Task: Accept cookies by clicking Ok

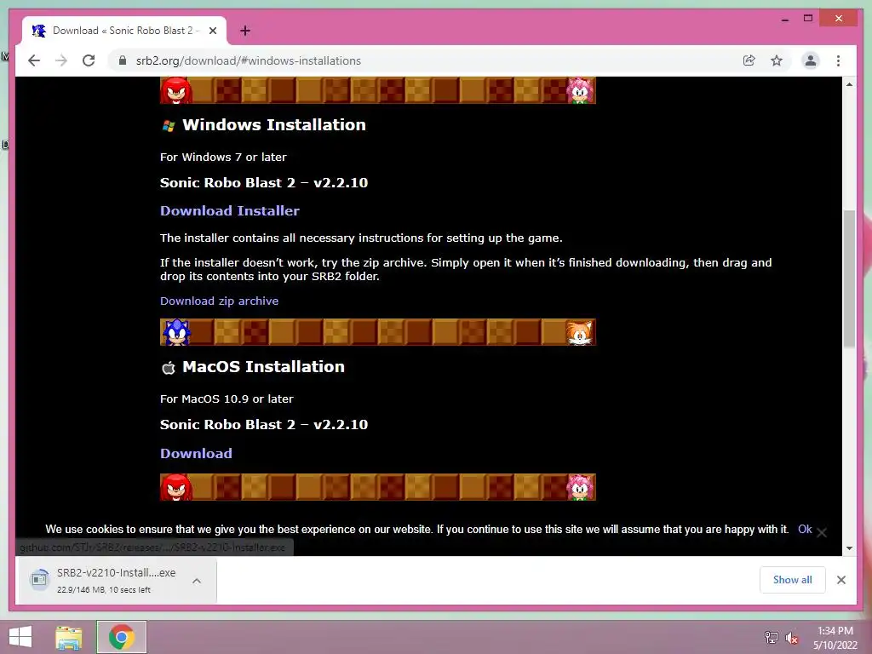Action: coord(805,530)
